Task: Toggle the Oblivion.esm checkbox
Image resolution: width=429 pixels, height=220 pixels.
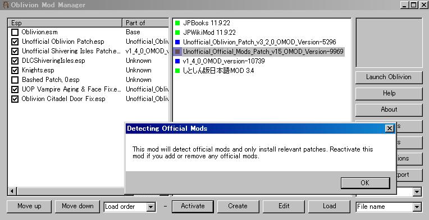Action: coord(15,32)
